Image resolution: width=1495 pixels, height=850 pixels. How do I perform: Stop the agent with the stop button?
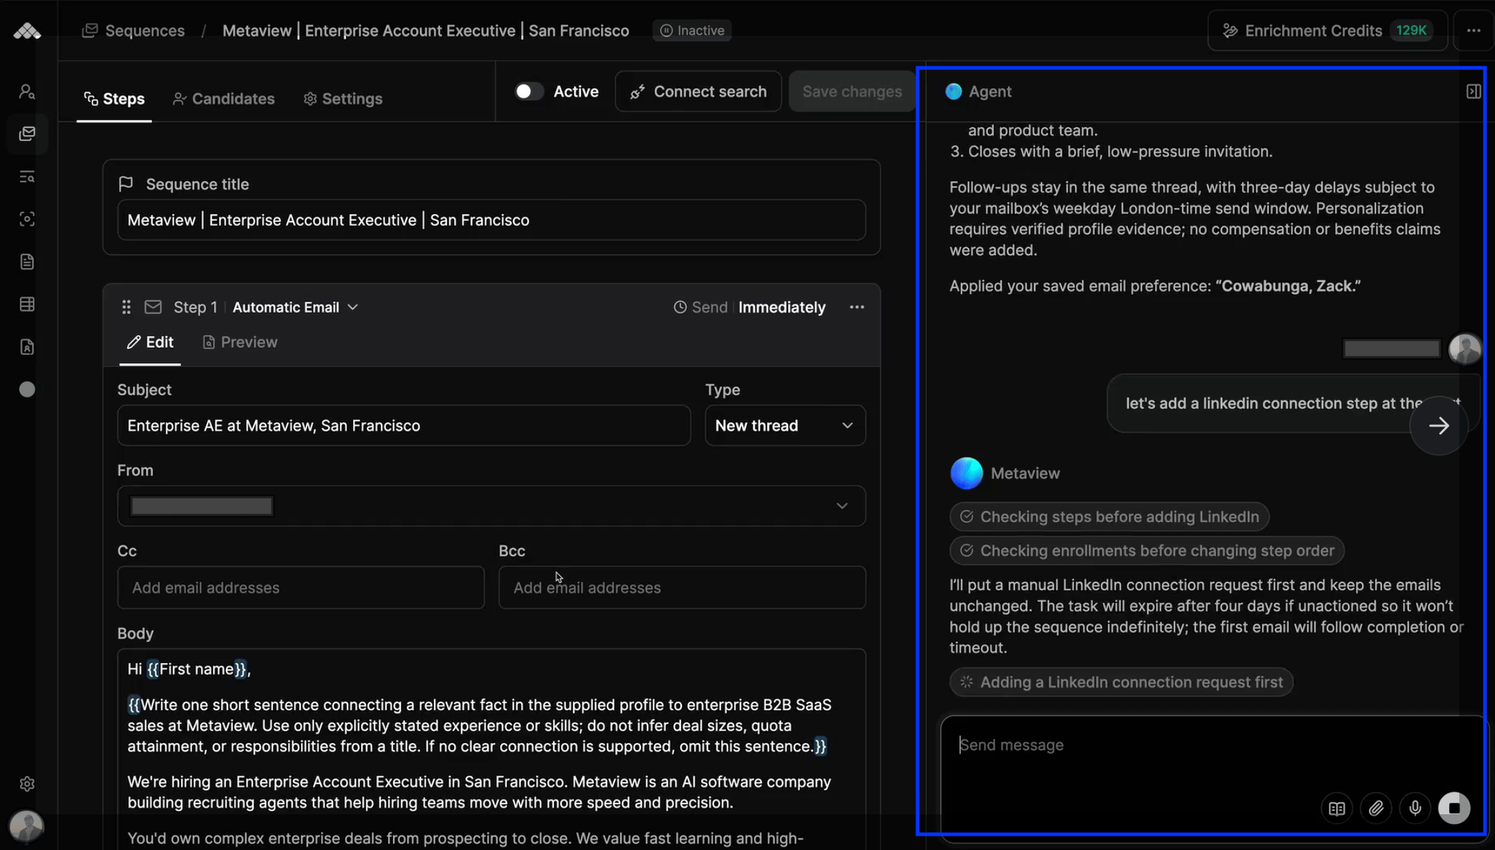[1454, 808]
